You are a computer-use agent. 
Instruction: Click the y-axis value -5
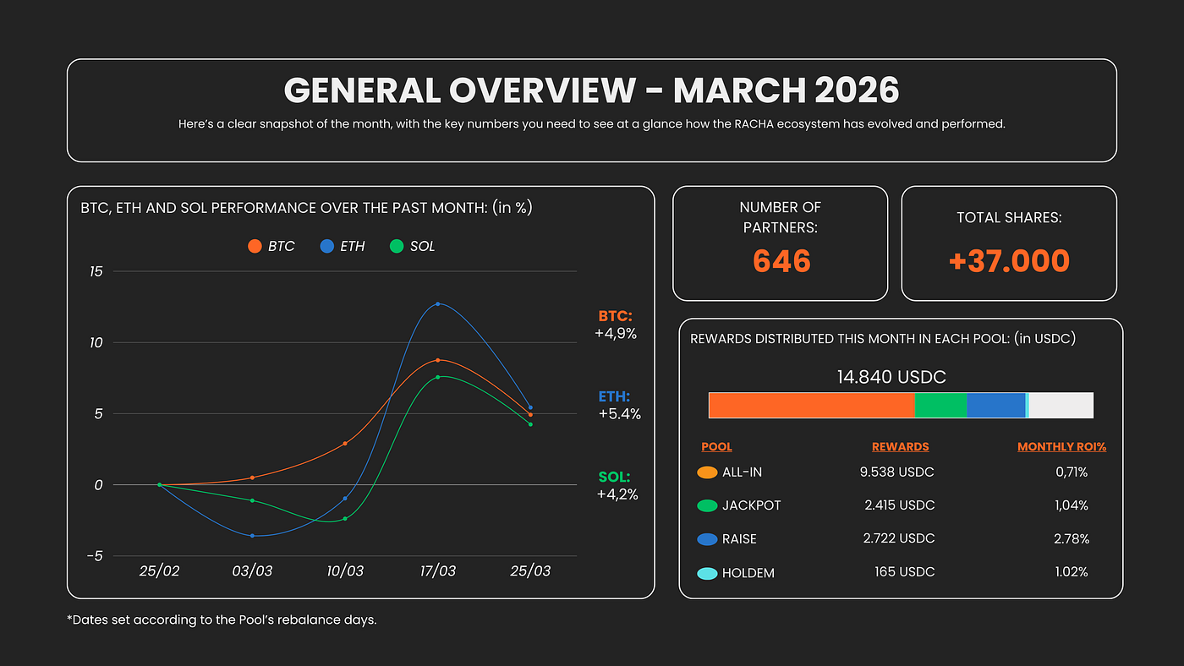(x=95, y=556)
